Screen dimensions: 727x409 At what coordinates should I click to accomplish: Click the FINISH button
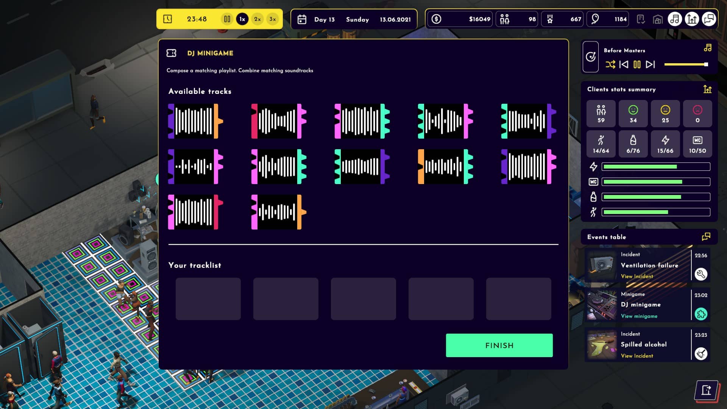[x=499, y=345]
